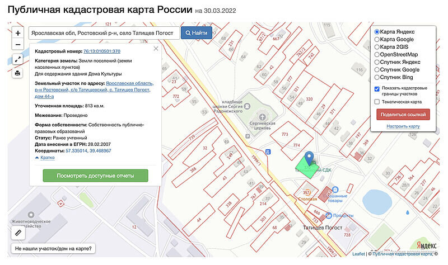This screenshot has width=448, height=265.
Task: Click Поделиться ссылкой button
Action: [x=403, y=115]
